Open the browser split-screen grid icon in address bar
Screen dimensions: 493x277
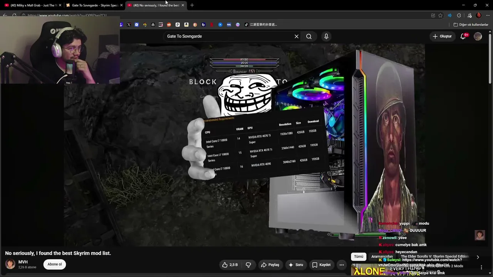point(433,15)
